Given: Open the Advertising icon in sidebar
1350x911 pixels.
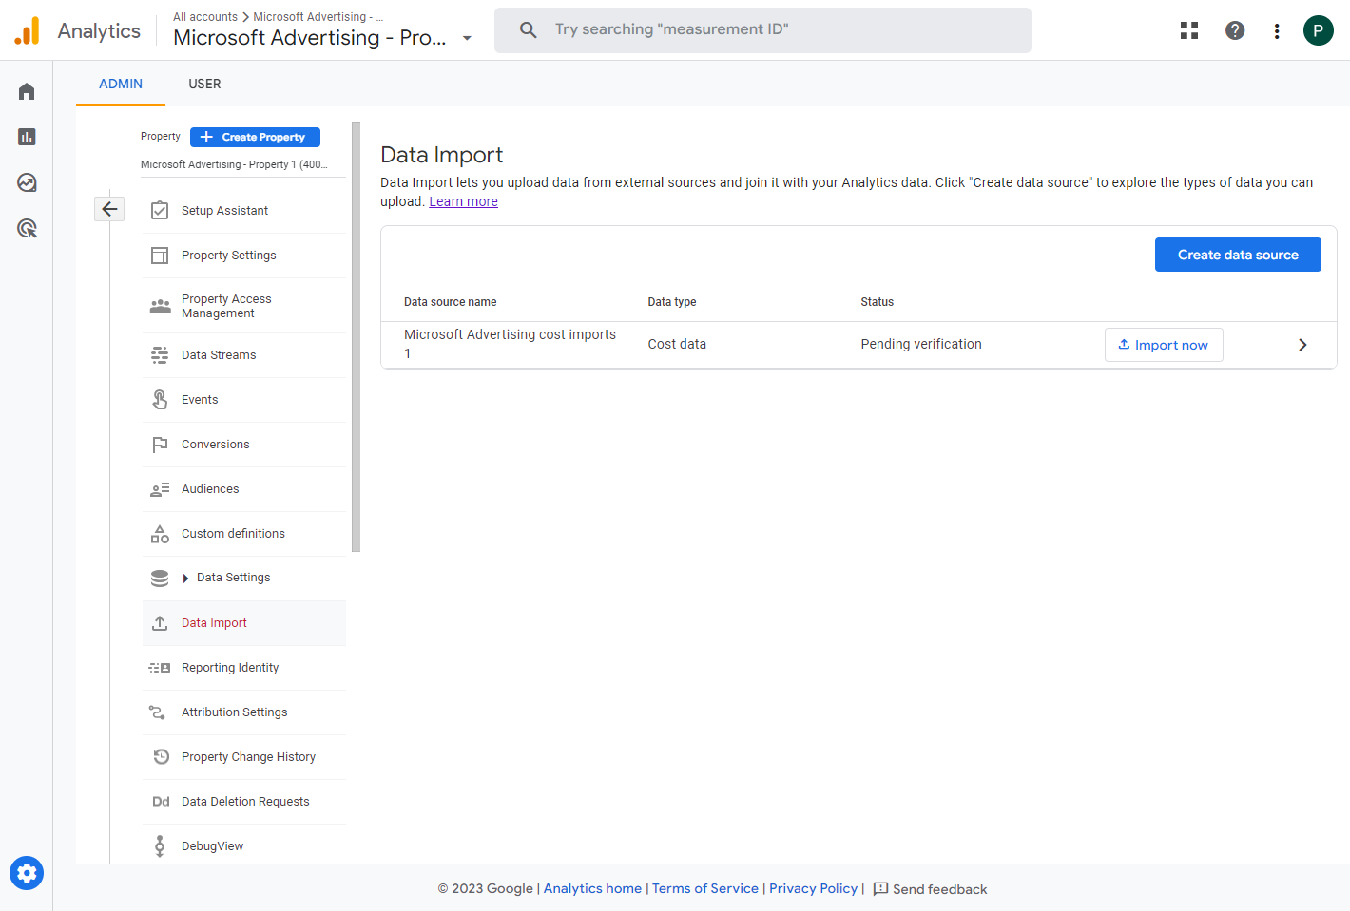Looking at the screenshot, I should (x=27, y=228).
